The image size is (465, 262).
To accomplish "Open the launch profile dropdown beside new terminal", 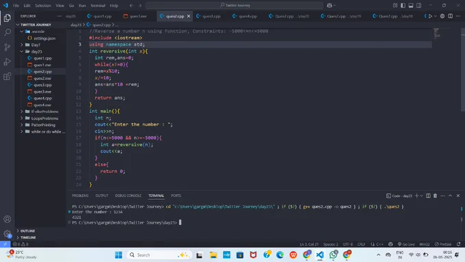I will pos(421,196).
